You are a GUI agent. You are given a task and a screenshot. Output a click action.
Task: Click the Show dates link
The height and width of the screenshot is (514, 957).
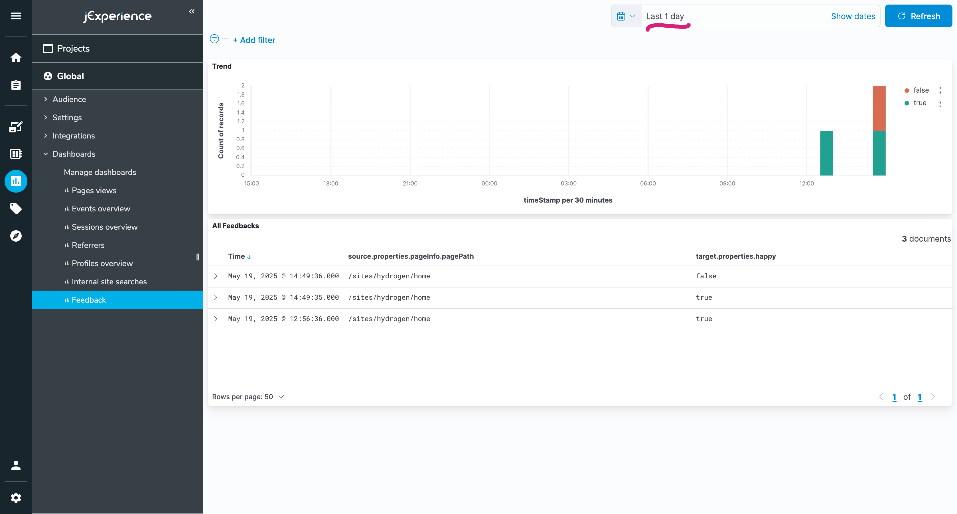tap(853, 16)
